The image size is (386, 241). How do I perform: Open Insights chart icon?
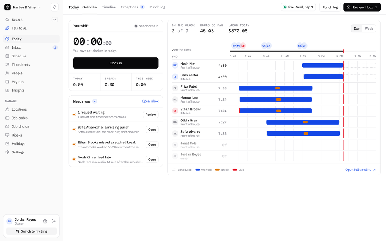(x=7, y=91)
